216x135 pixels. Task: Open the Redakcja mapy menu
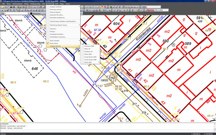click(35, 4)
